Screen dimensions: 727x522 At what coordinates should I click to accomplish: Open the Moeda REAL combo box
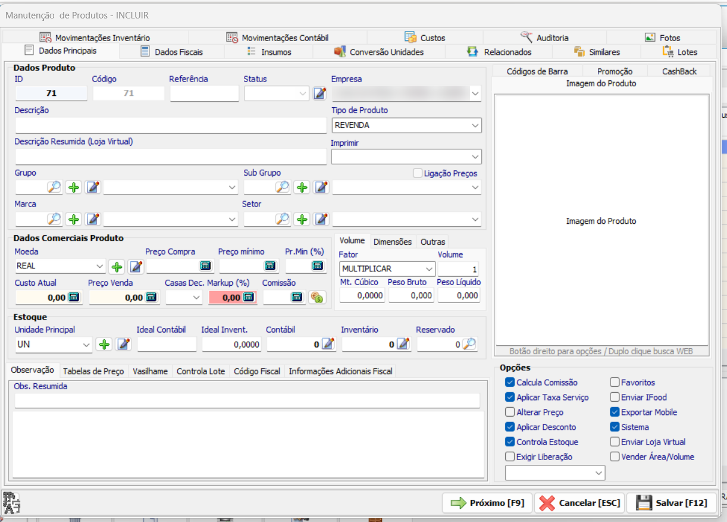(x=60, y=266)
